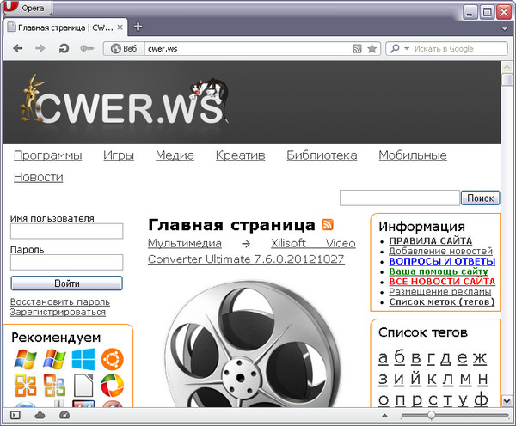516x426 pixels.
Task: Open the Креатив section
Action: coord(240,155)
